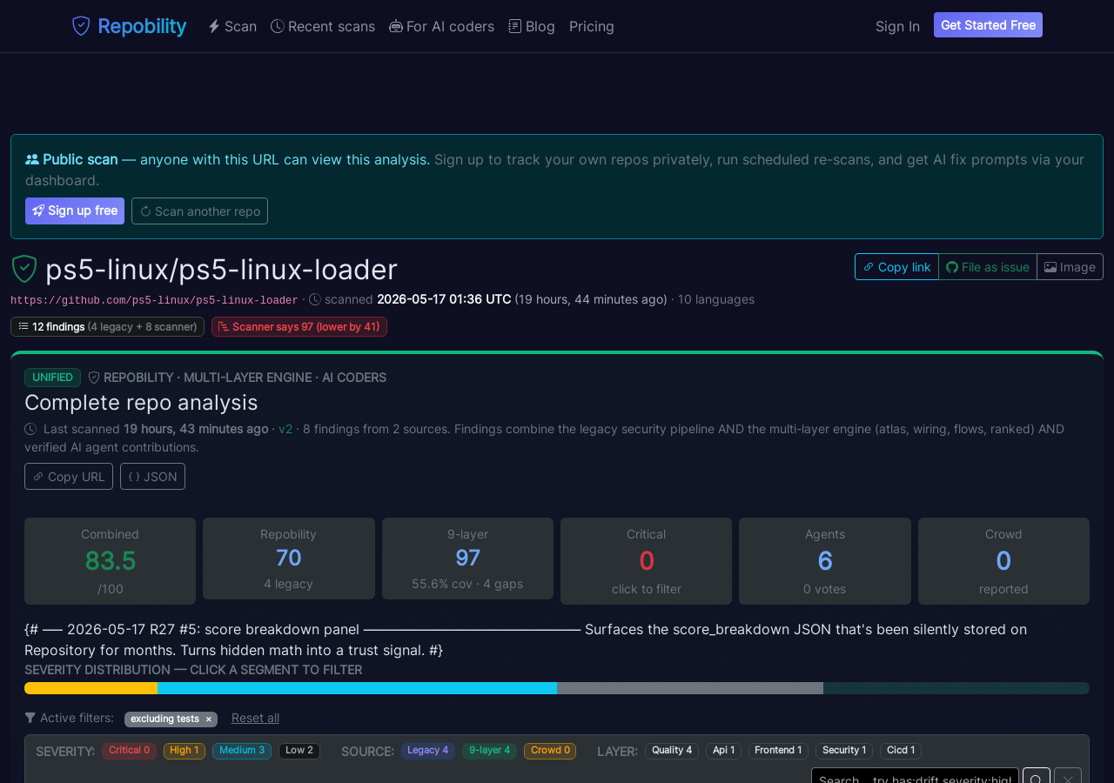Screen dimensions: 1114x783
Task: Click File as issue GitHub button
Action: (988, 266)
